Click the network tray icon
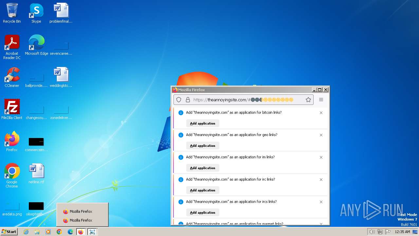This screenshot has height=236, width=419. pos(380,232)
